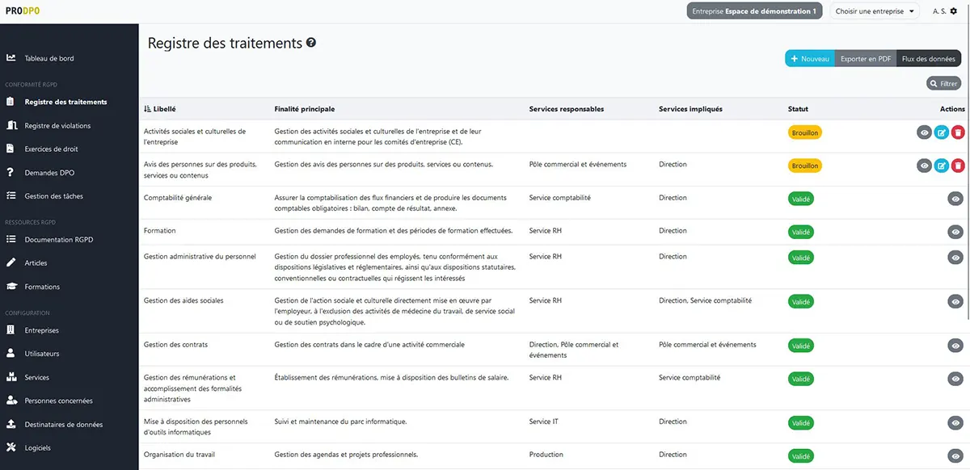View Gestion des contrats using the eye icon
The height and width of the screenshot is (470, 970).
(955, 346)
